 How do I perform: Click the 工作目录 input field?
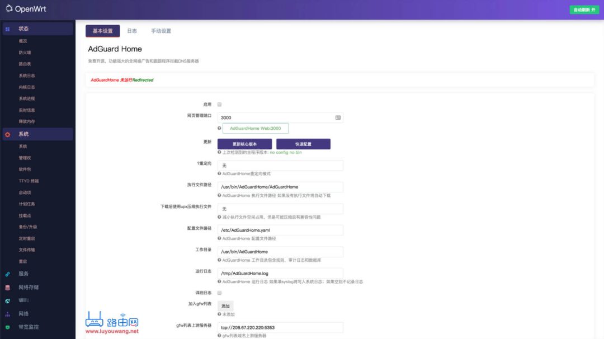pos(280,252)
